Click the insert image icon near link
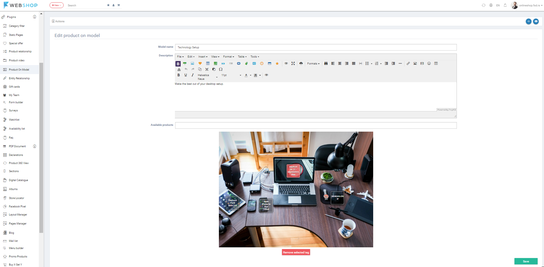544x267 pixels. (415, 63)
